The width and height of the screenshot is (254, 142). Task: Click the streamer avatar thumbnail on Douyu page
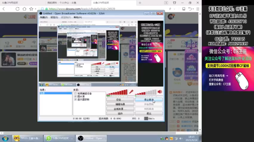[9, 59]
